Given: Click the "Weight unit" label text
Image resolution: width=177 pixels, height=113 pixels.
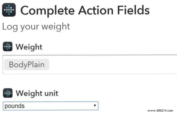Looking at the screenshot, I should pyautogui.click(x=37, y=93).
